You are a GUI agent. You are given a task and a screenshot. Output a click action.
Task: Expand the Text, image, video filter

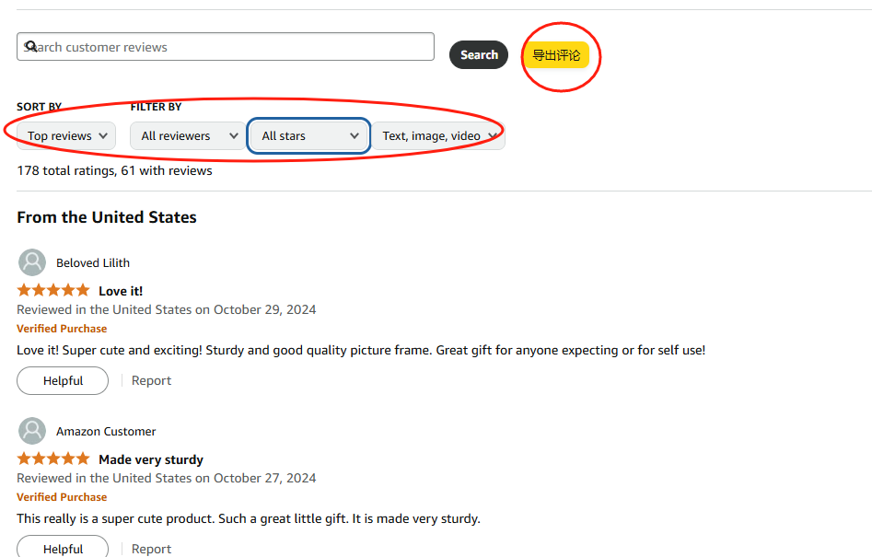(x=438, y=136)
